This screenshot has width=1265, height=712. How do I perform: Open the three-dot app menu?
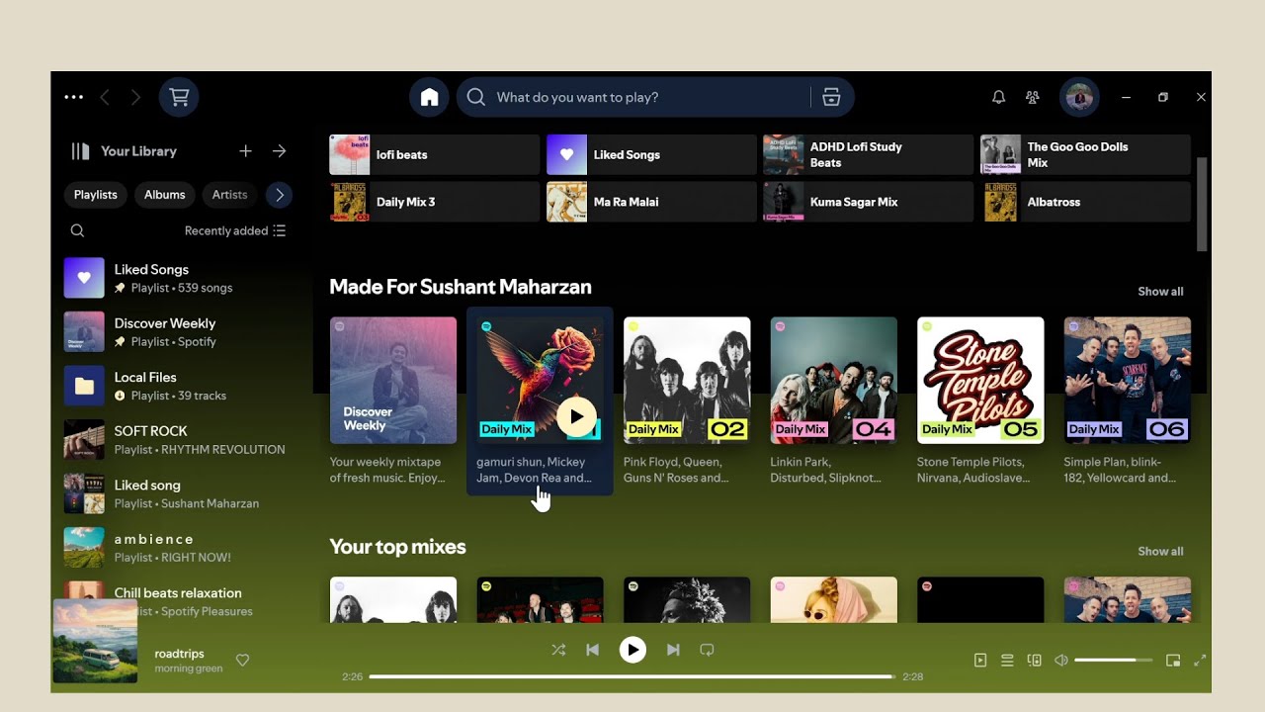[x=74, y=97]
